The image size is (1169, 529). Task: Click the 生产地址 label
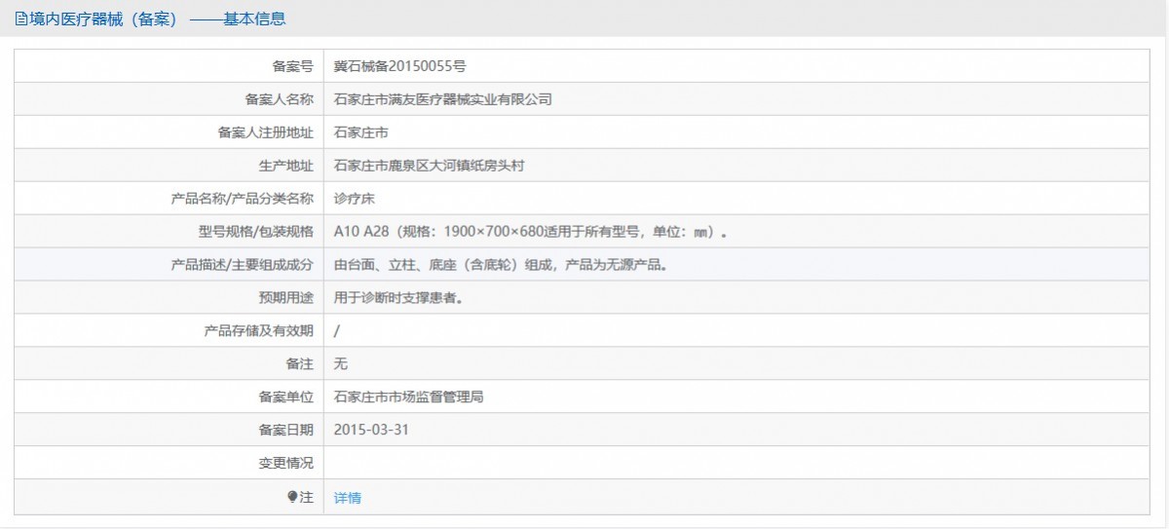pos(286,166)
